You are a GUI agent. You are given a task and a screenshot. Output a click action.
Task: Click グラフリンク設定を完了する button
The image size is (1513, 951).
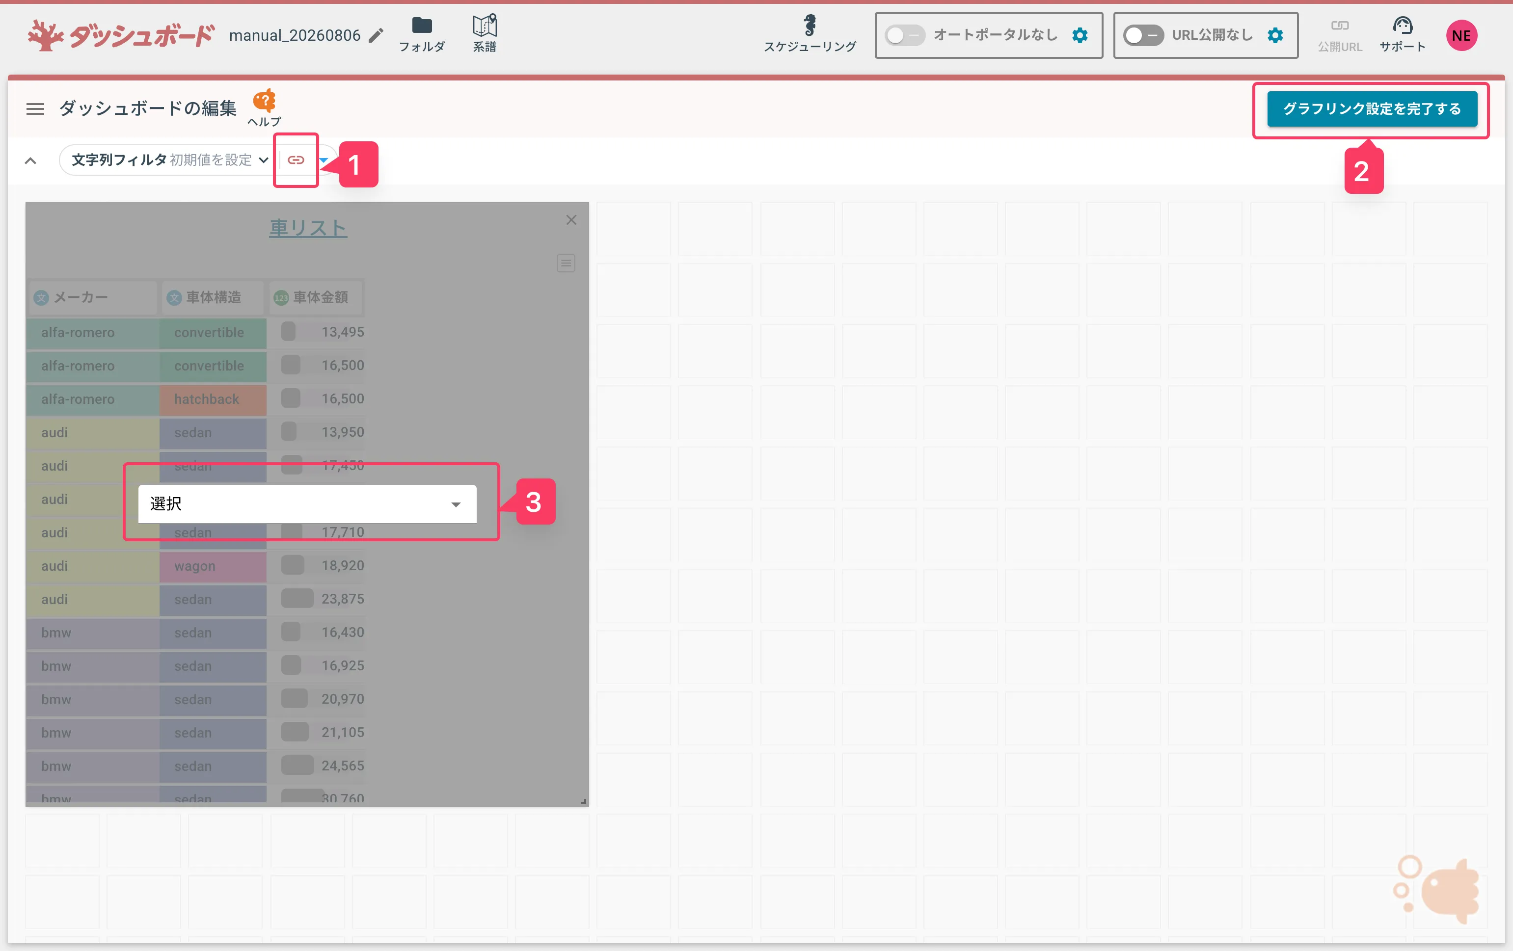tap(1372, 108)
